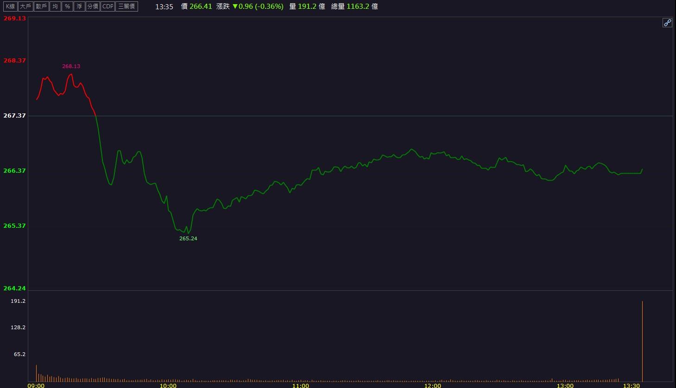Image resolution: width=676 pixels, height=388 pixels.
Task: Click the 12:00 time axis label
Action: click(433, 385)
